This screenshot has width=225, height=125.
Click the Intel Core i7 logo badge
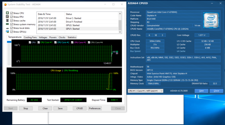coord(211,20)
